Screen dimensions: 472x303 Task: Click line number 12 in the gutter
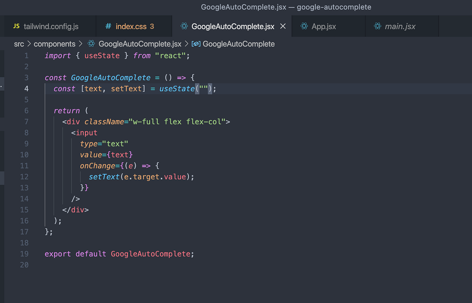pyautogui.click(x=24, y=176)
